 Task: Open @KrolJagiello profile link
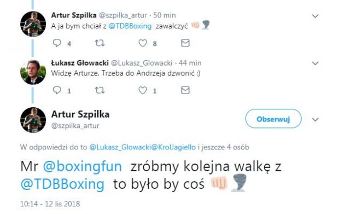[x=173, y=147]
